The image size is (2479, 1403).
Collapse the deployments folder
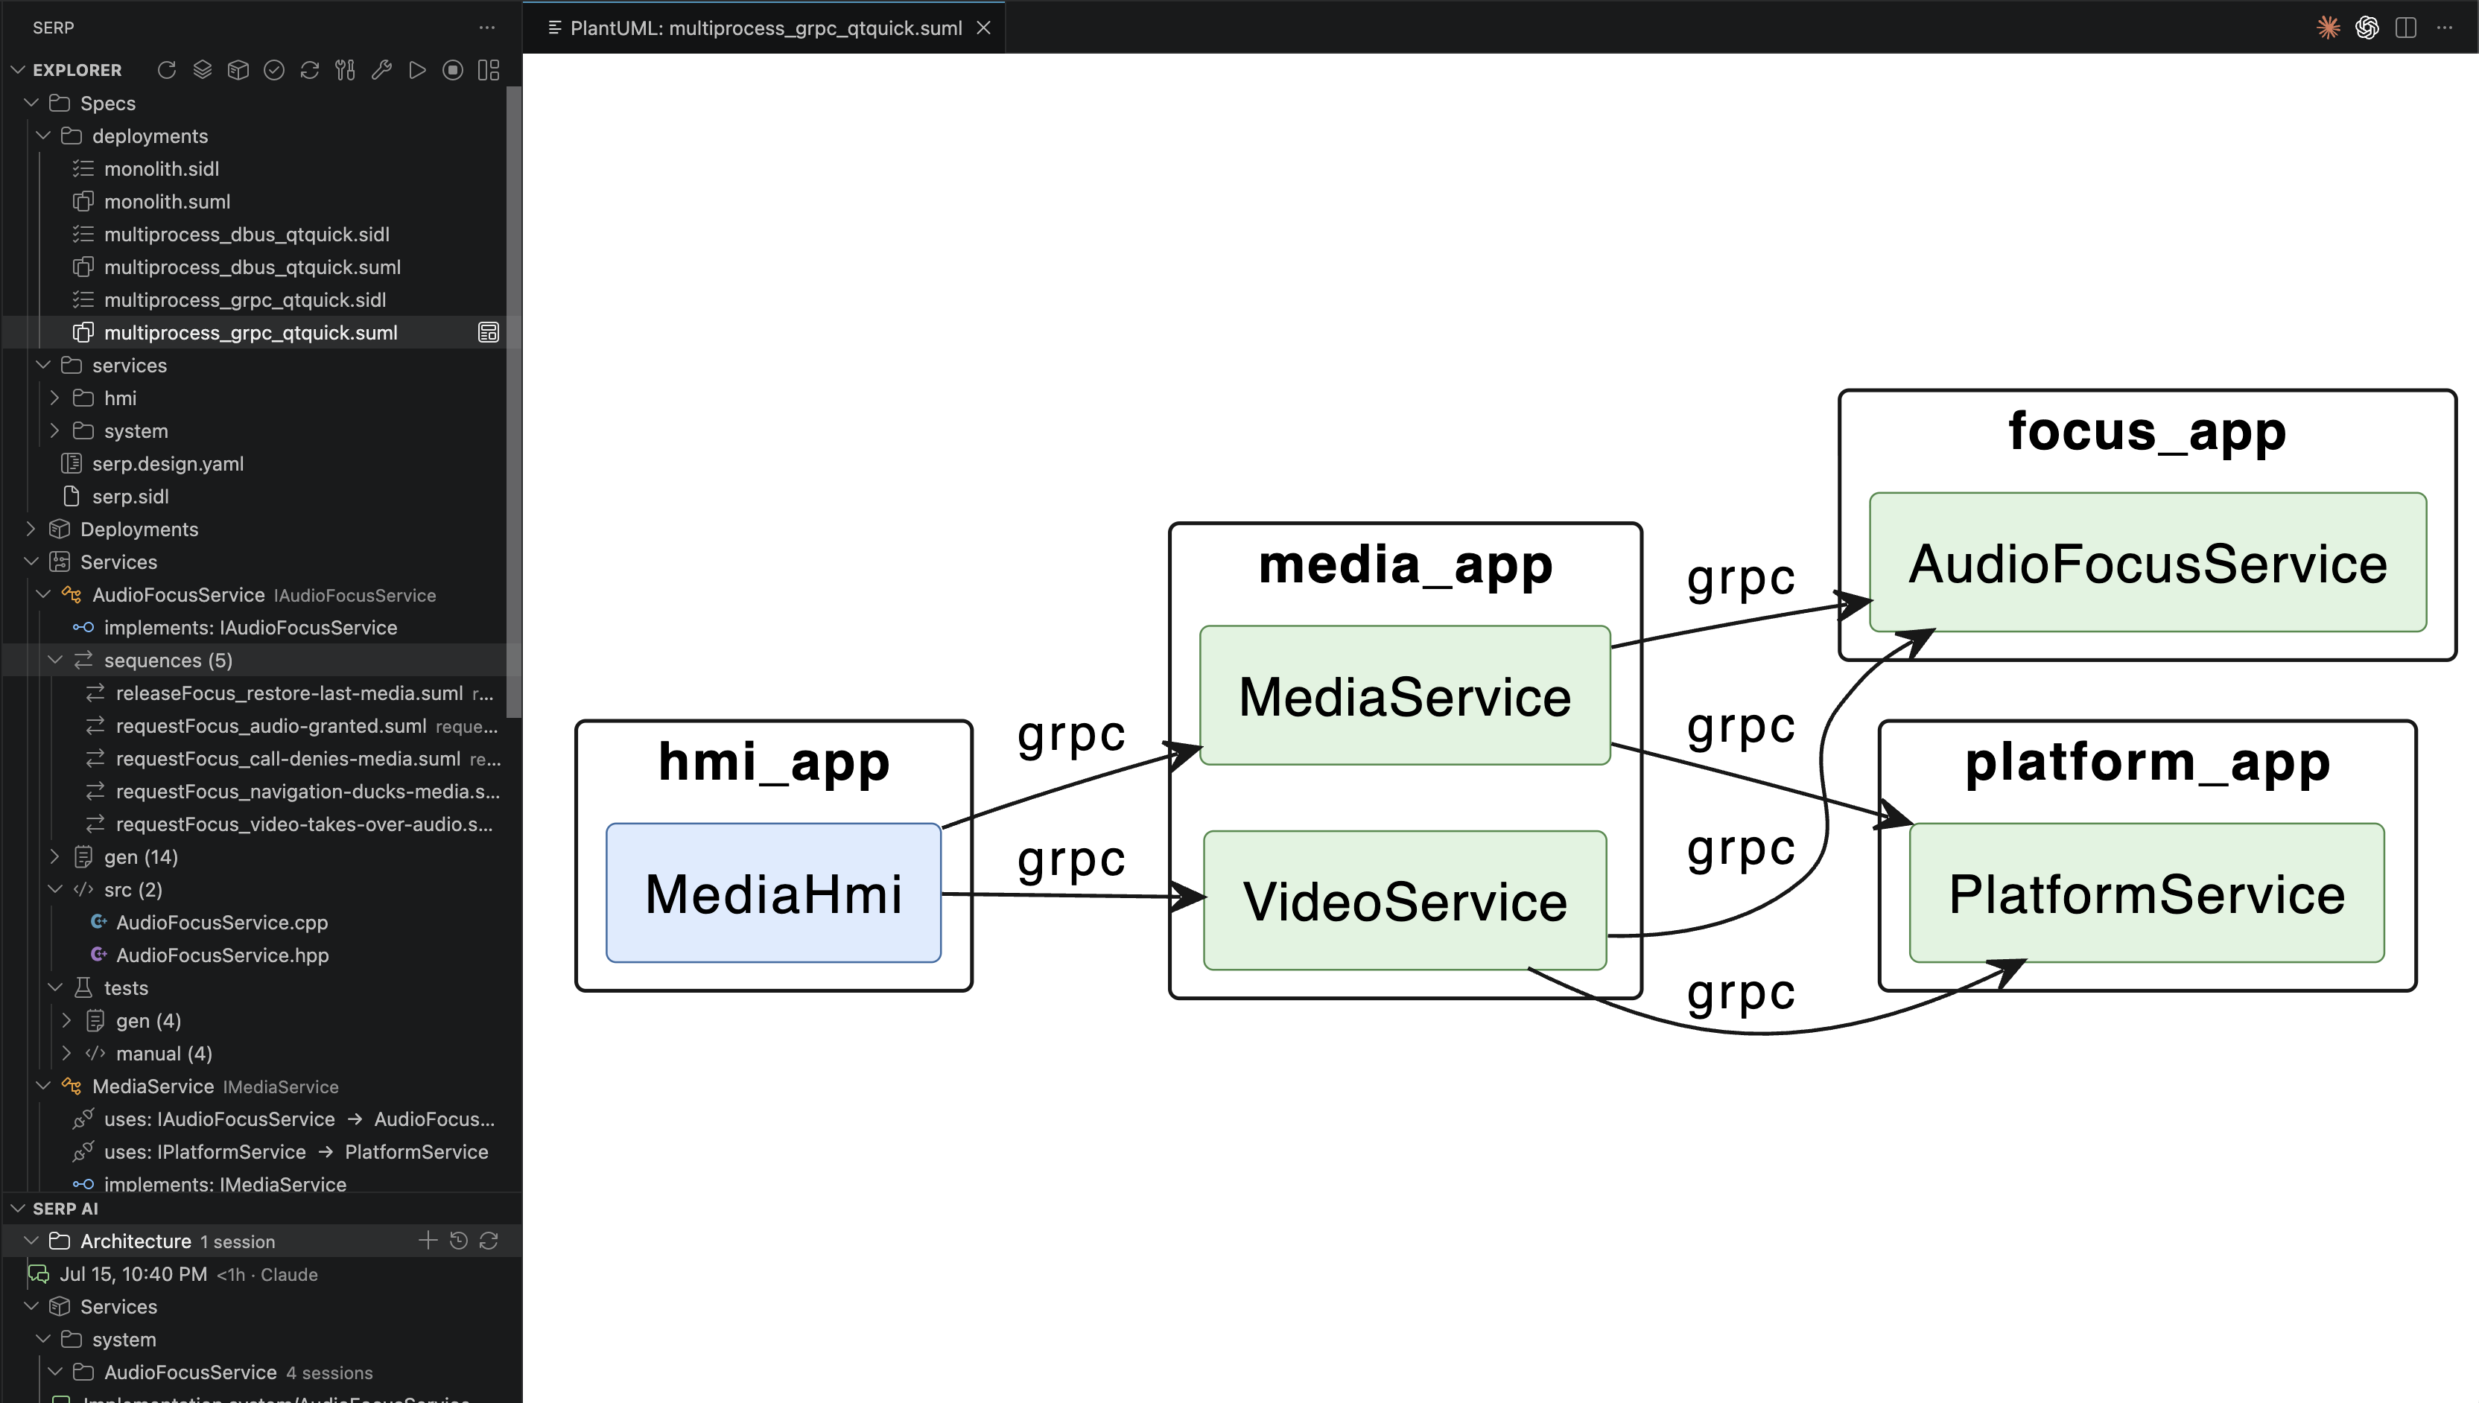[43, 136]
